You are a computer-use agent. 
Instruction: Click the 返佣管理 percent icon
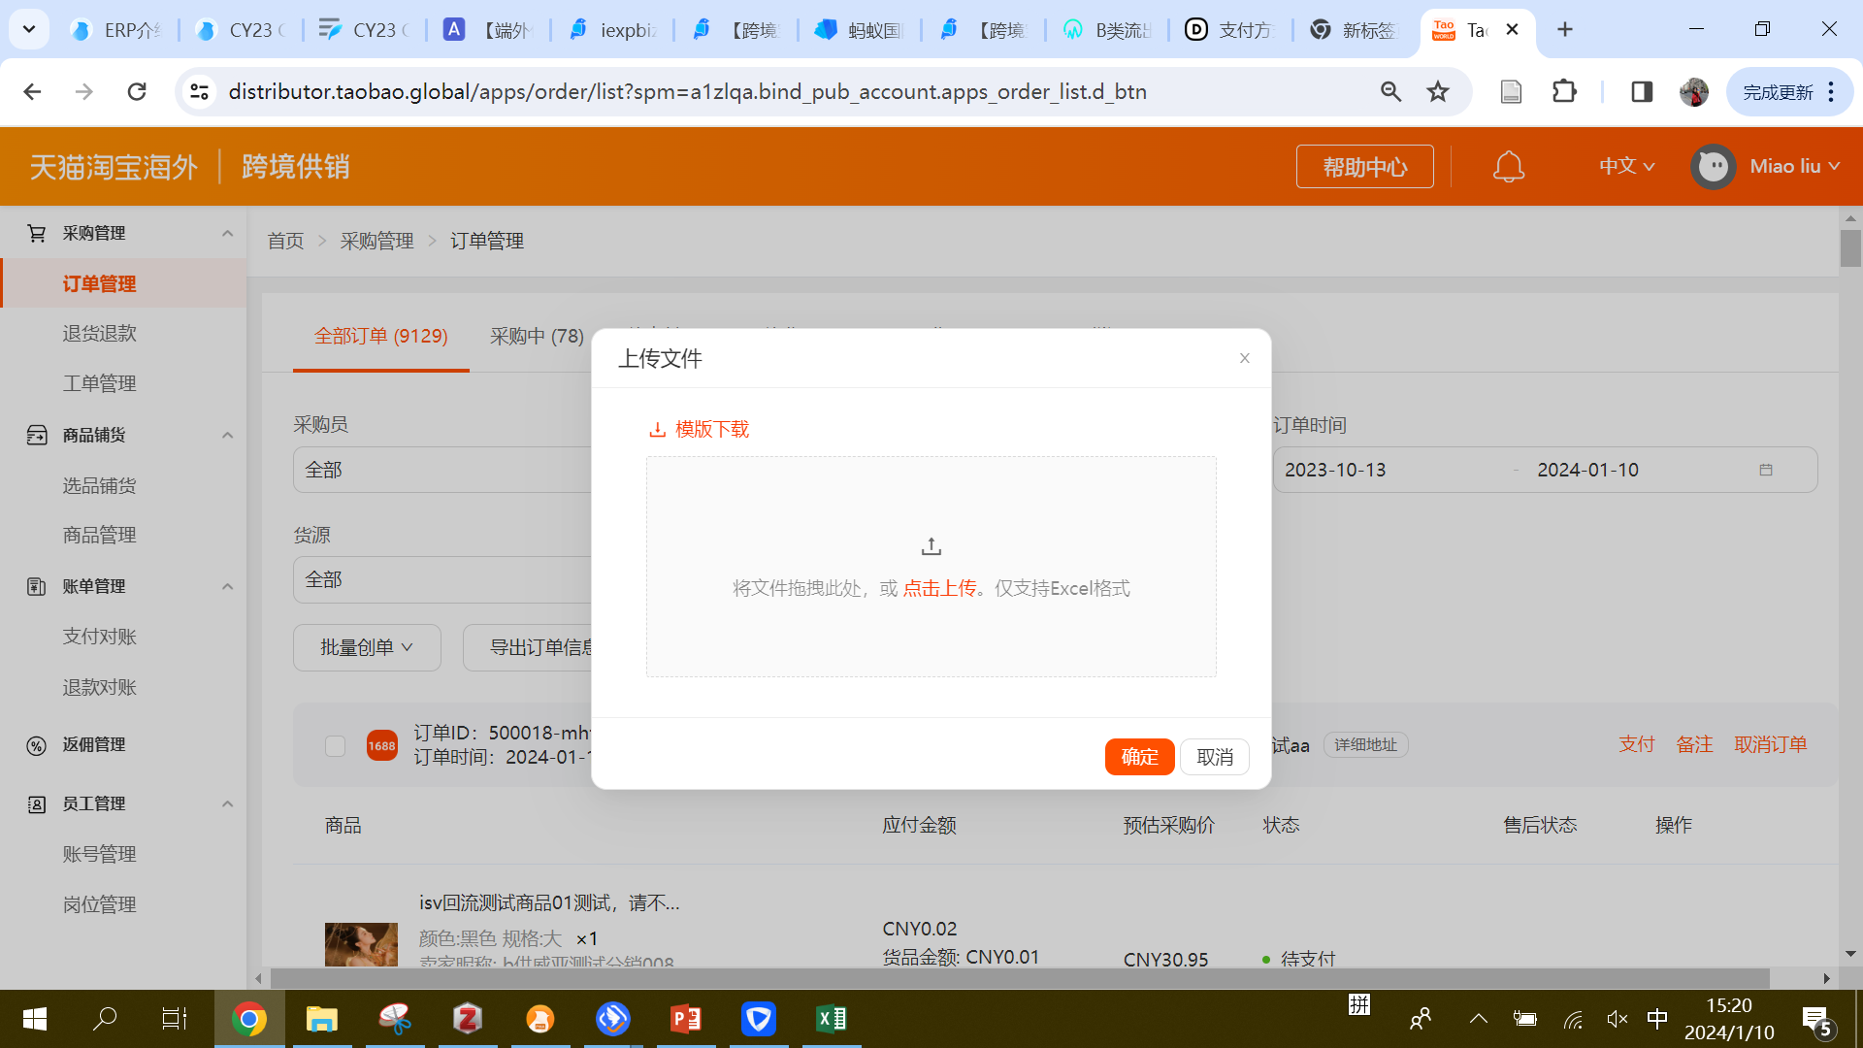coord(36,745)
